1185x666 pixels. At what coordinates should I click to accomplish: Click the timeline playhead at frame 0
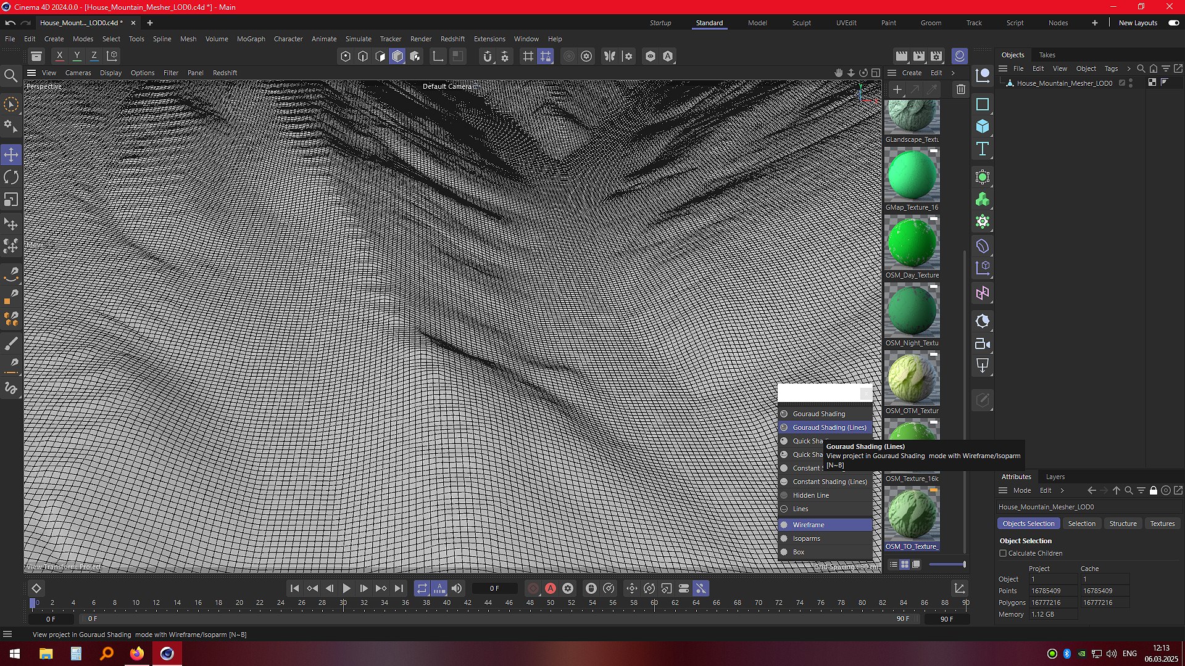(x=33, y=603)
